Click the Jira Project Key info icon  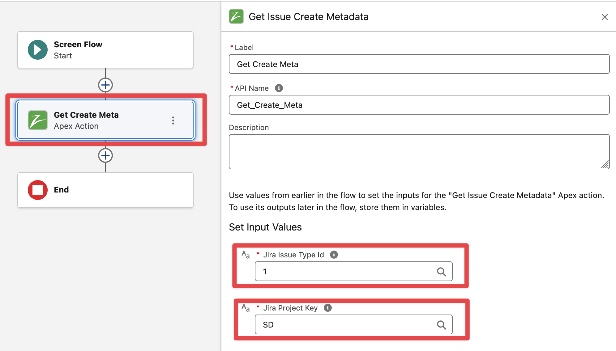(327, 308)
